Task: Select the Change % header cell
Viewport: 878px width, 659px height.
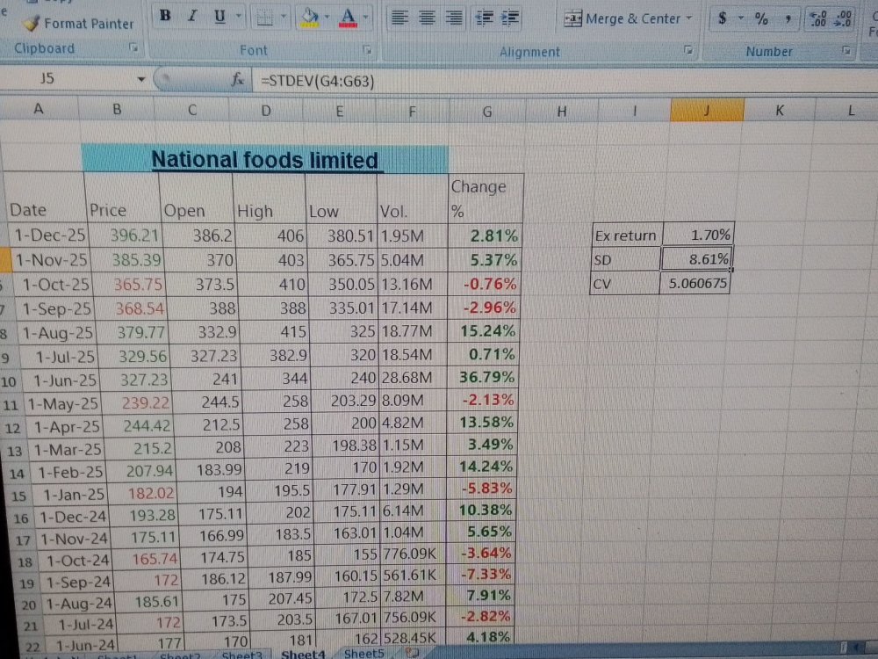Action: coord(486,199)
